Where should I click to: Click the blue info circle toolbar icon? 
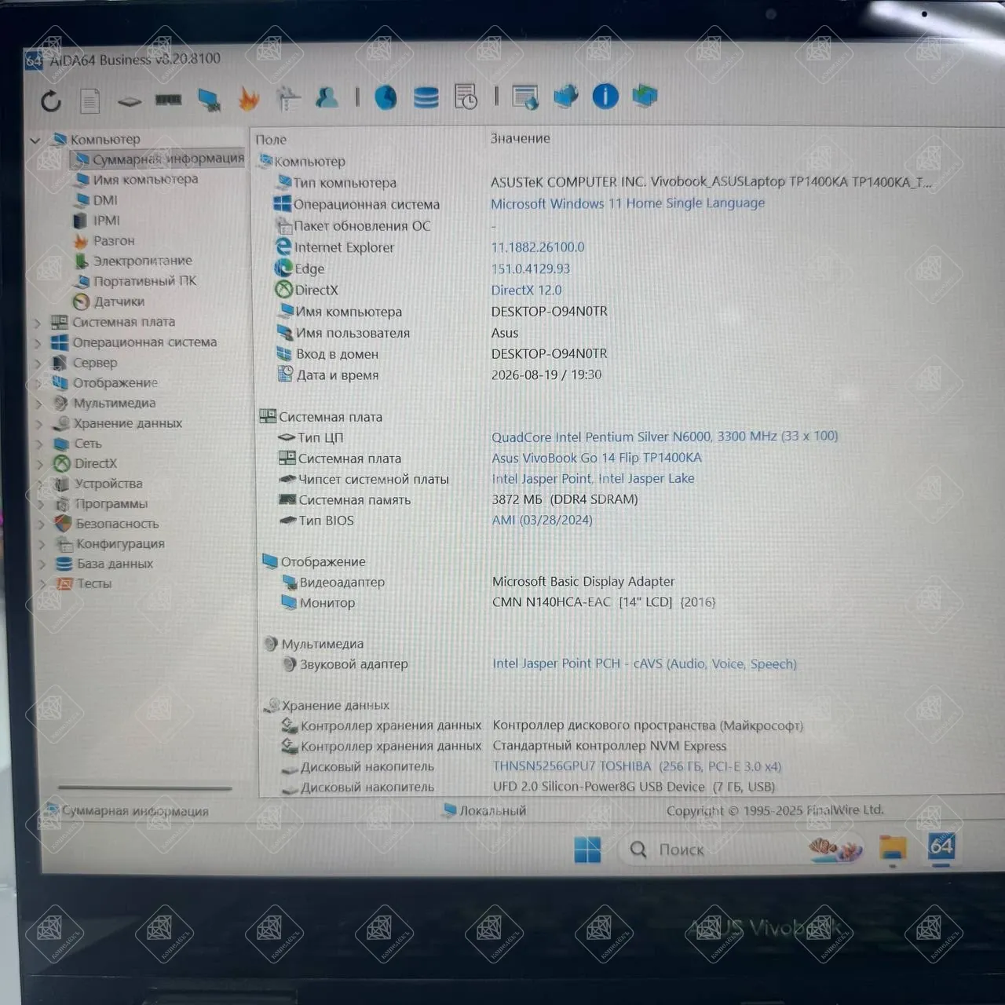pos(605,96)
